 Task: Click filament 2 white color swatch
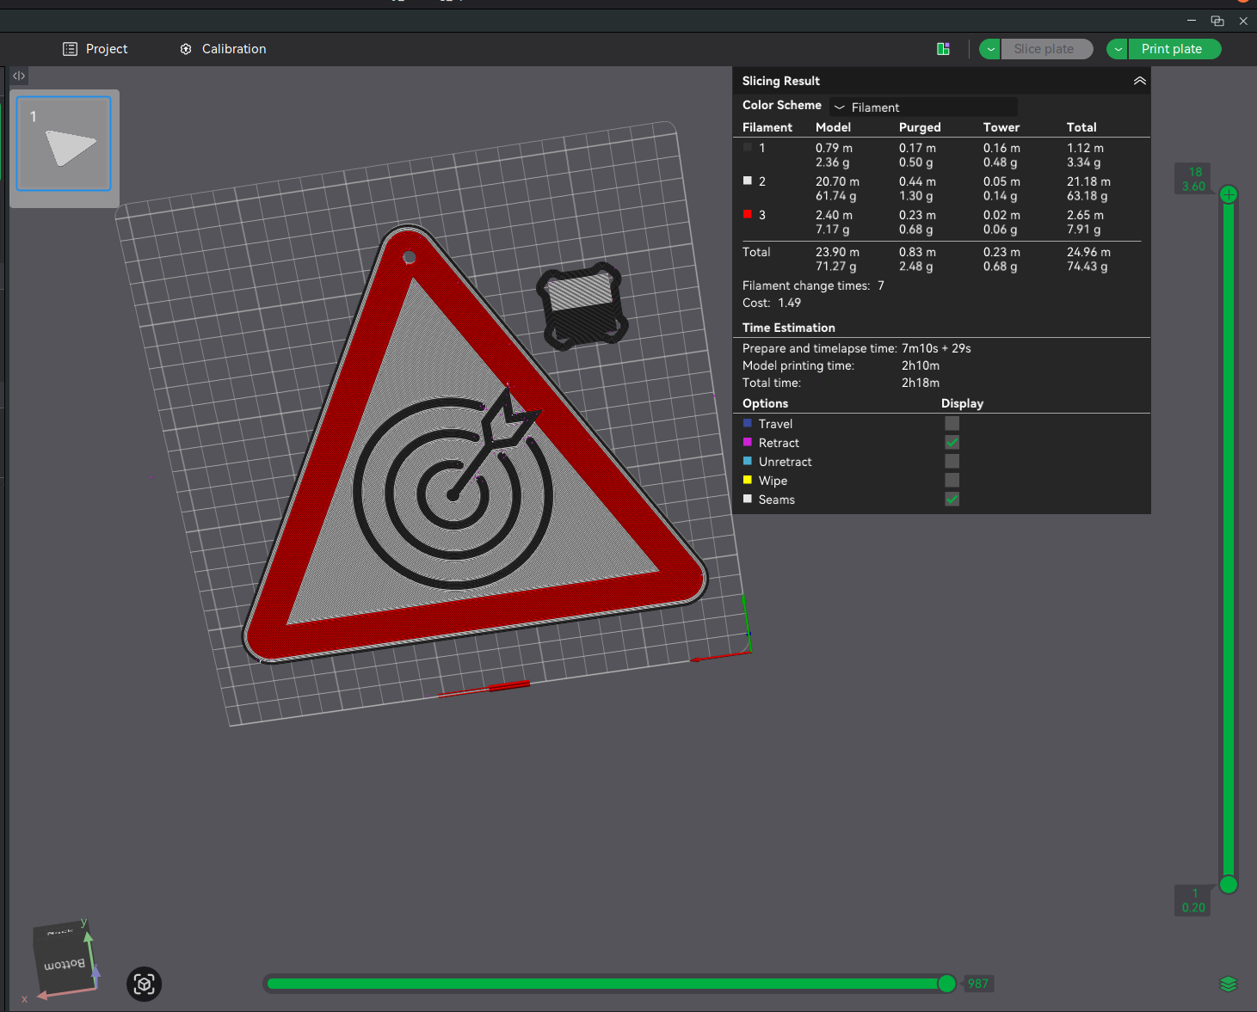point(748,181)
